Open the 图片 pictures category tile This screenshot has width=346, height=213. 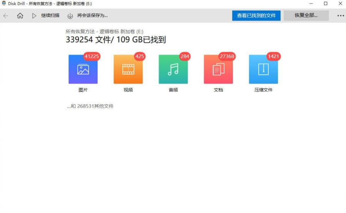(83, 69)
